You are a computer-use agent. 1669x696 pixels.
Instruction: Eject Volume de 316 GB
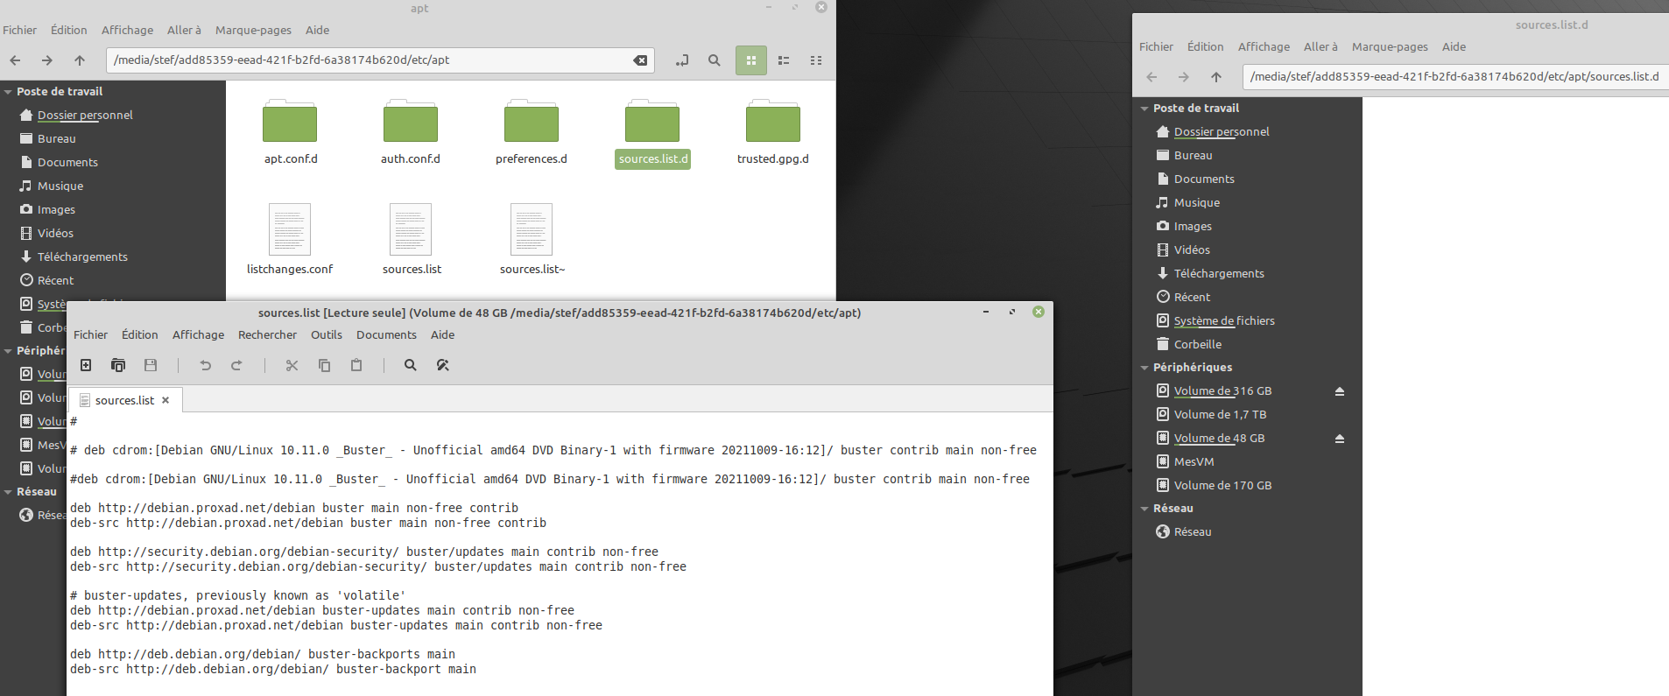[x=1339, y=391]
